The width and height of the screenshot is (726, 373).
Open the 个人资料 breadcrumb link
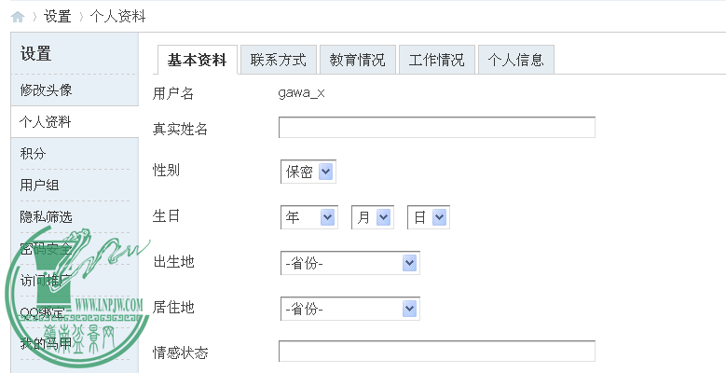click(117, 17)
